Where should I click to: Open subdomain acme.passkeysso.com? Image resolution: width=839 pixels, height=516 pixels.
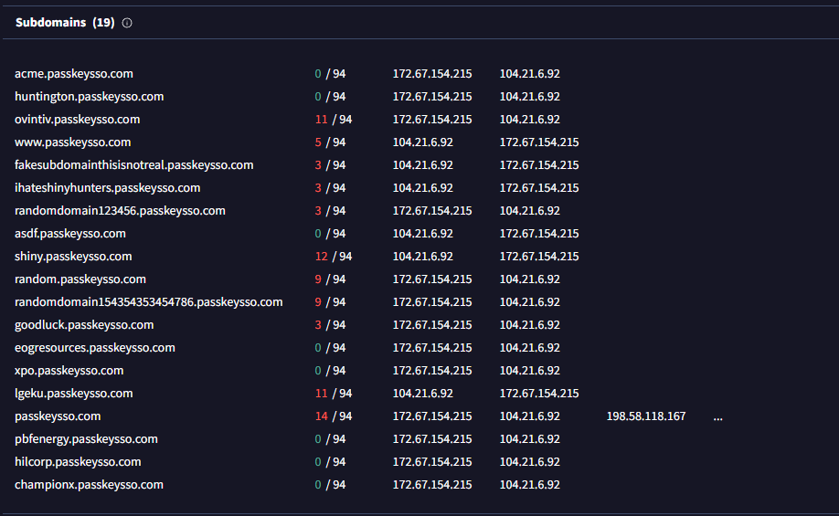[74, 74]
